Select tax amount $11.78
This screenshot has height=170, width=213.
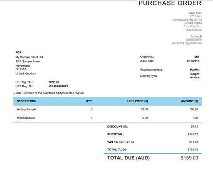pos(194,142)
